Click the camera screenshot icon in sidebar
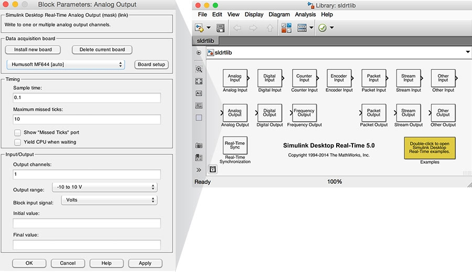 (199, 145)
